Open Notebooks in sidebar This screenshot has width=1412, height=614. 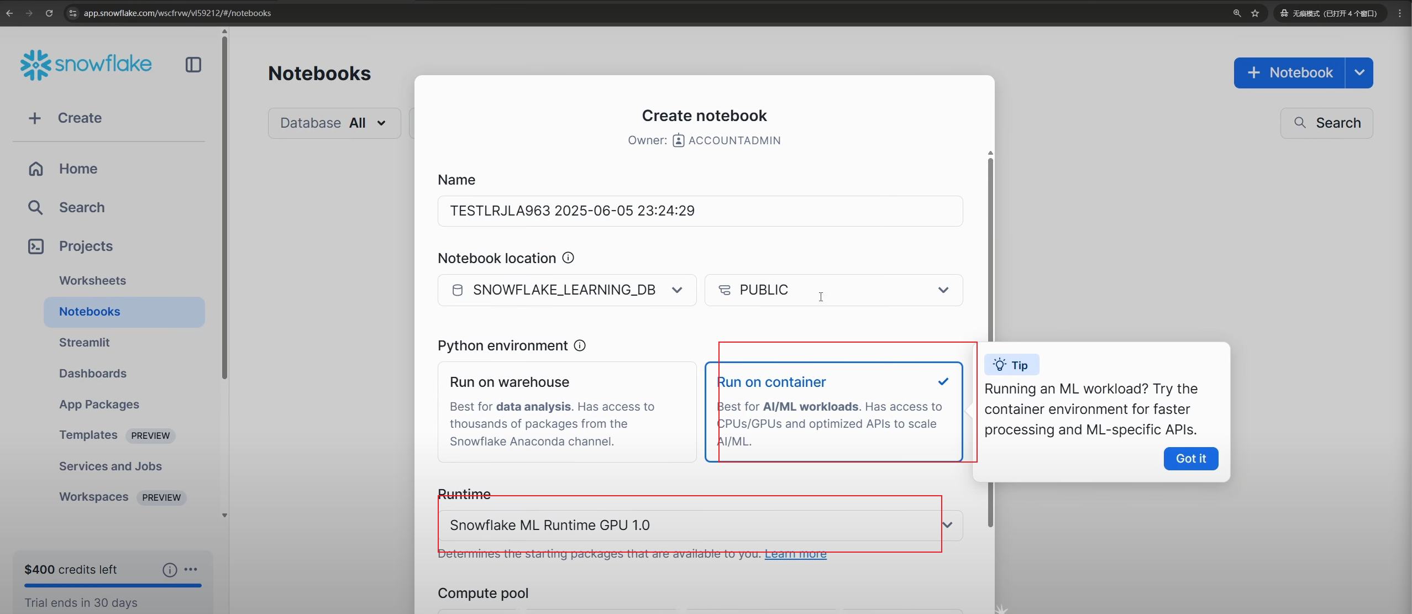coord(124,312)
